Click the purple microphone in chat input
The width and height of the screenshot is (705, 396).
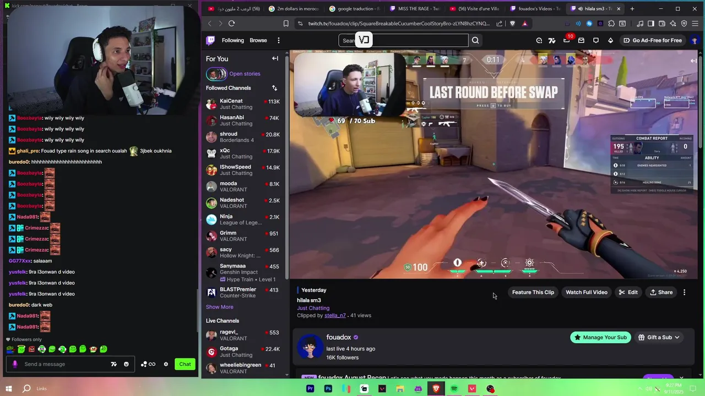(15, 364)
